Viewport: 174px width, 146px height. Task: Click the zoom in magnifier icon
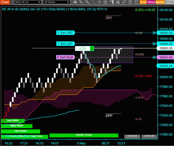click(x=87, y=2)
